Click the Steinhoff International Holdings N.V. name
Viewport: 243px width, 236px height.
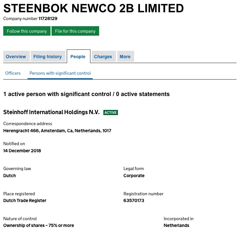(x=51, y=112)
